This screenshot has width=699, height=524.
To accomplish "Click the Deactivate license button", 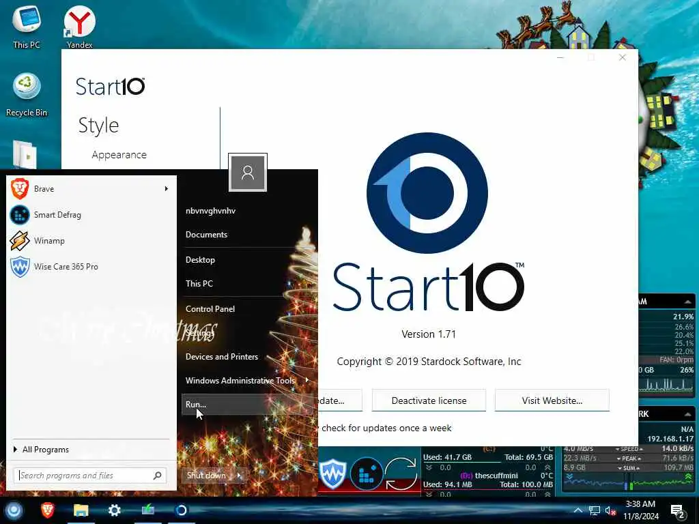I will 429,401.
